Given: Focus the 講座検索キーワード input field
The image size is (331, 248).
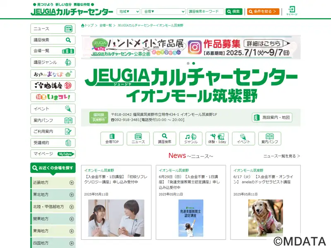Looking at the screenshot, I should pyautogui.click(x=205, y=12).
